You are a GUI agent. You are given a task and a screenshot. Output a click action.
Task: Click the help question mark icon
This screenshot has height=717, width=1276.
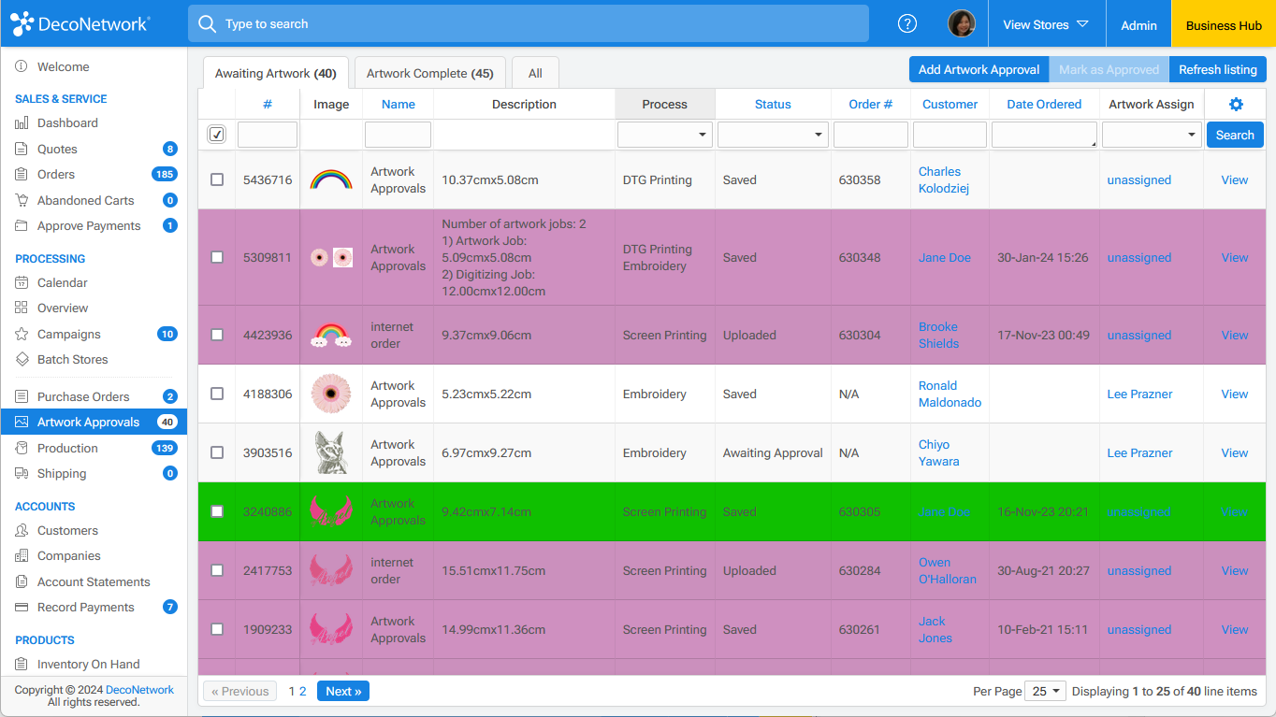[x=906, y=24]
